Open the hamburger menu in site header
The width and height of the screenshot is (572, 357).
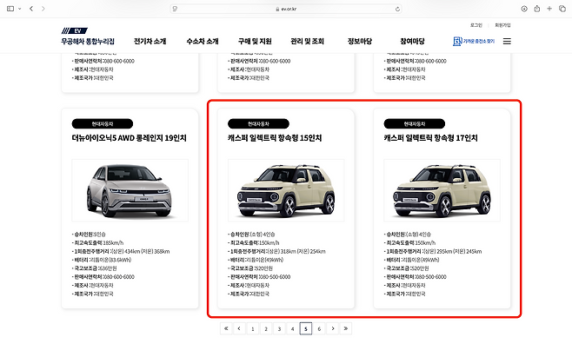(x=507, y=41)
